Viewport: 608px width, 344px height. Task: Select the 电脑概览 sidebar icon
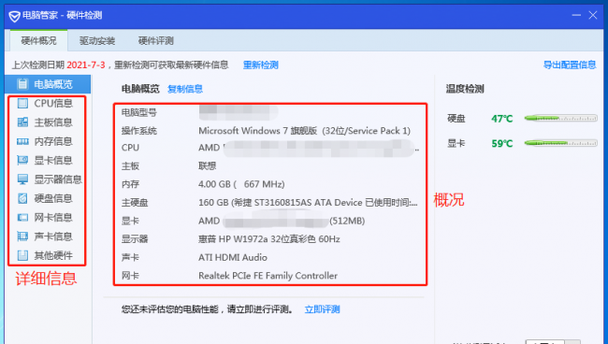coord(22,84)
